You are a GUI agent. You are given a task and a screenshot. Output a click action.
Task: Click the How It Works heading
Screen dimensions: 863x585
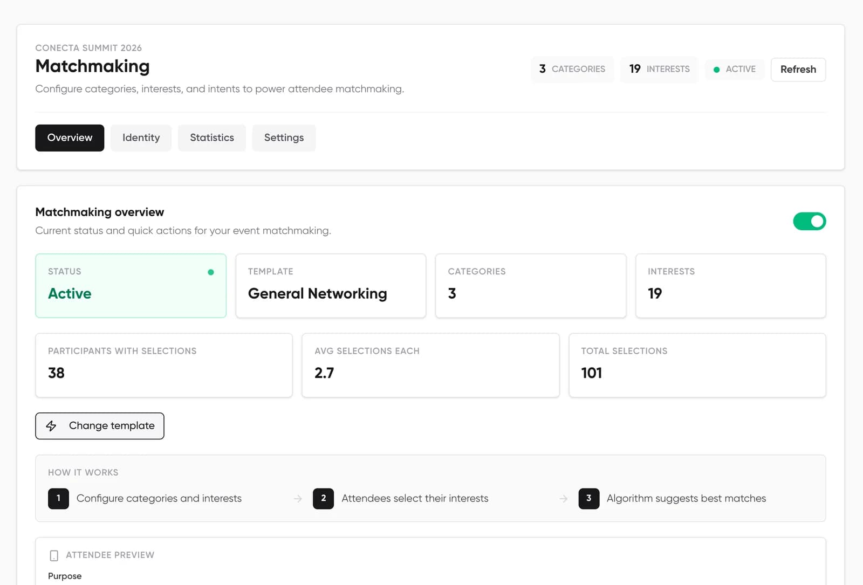(83, 473)
